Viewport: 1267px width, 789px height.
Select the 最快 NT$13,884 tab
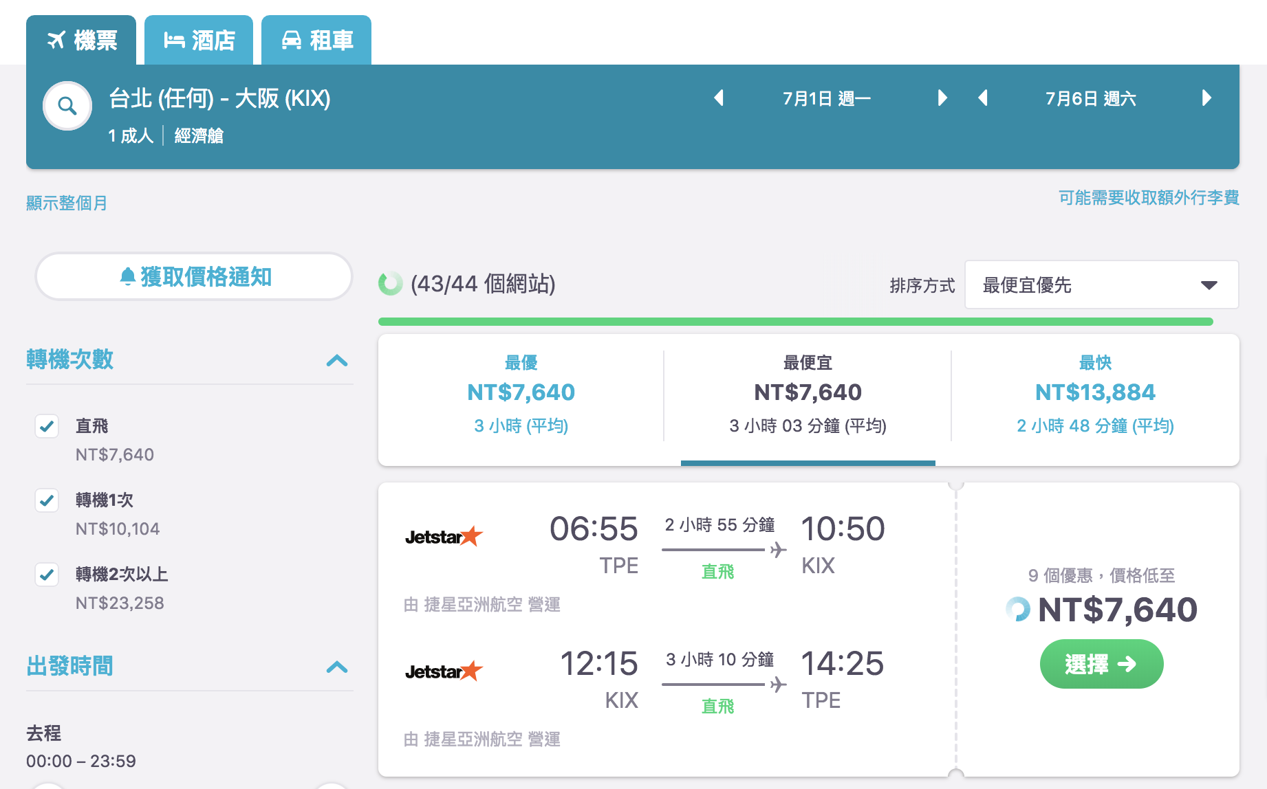(x=1095, y=399)
